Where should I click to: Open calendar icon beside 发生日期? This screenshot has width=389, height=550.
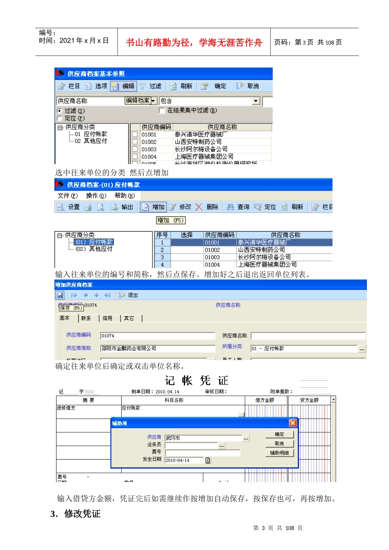click(208, 460)
